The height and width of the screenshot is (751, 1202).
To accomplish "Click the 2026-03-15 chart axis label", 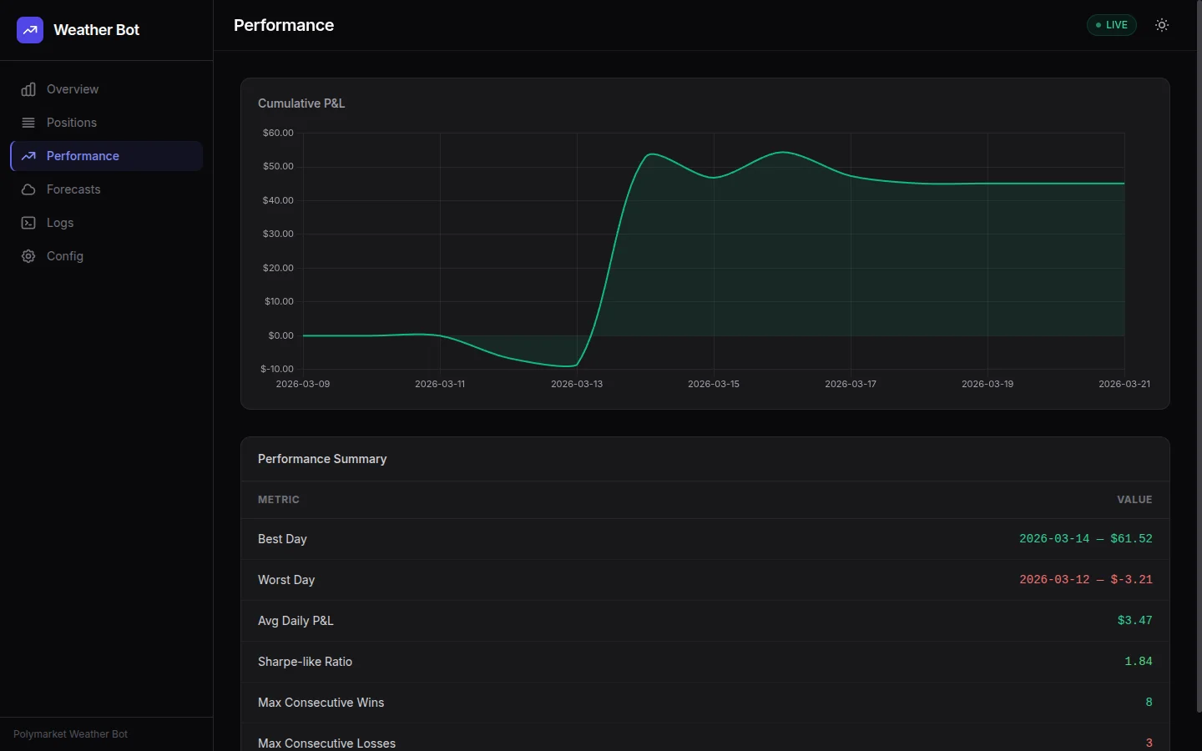I will (713, 384).
